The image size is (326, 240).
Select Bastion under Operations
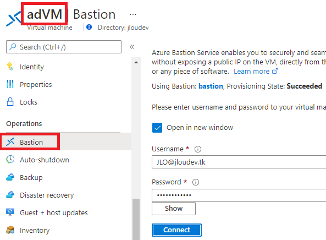coord(66,142)
